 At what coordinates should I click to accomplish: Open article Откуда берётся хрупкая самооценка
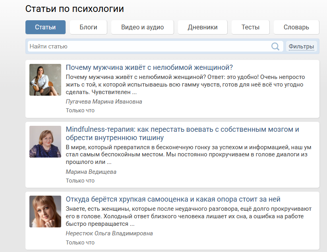tap(173, 199)
